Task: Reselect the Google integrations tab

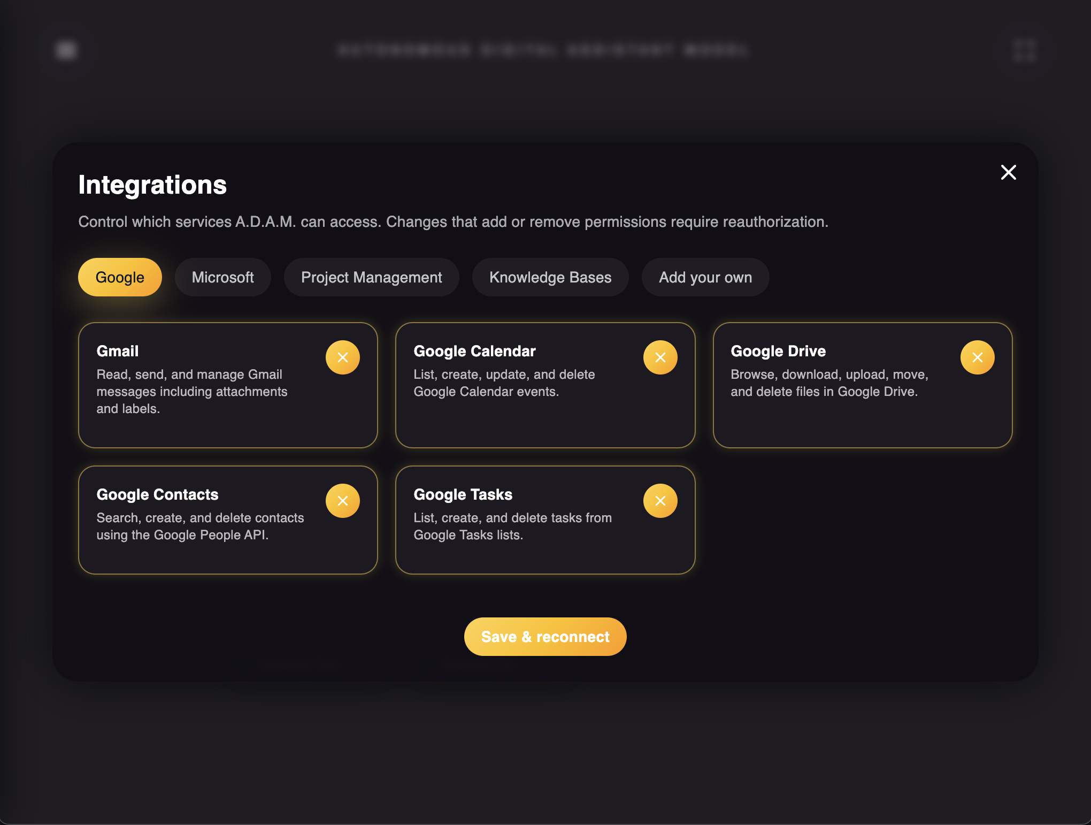Action: [x=119, y=277]
